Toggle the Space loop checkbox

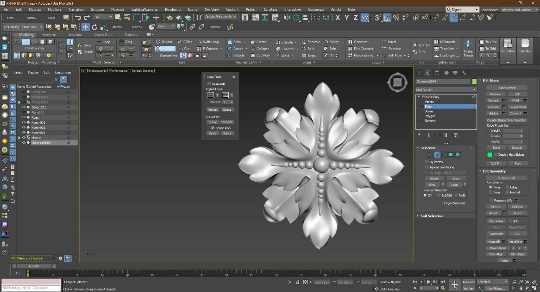coord(213,128)
